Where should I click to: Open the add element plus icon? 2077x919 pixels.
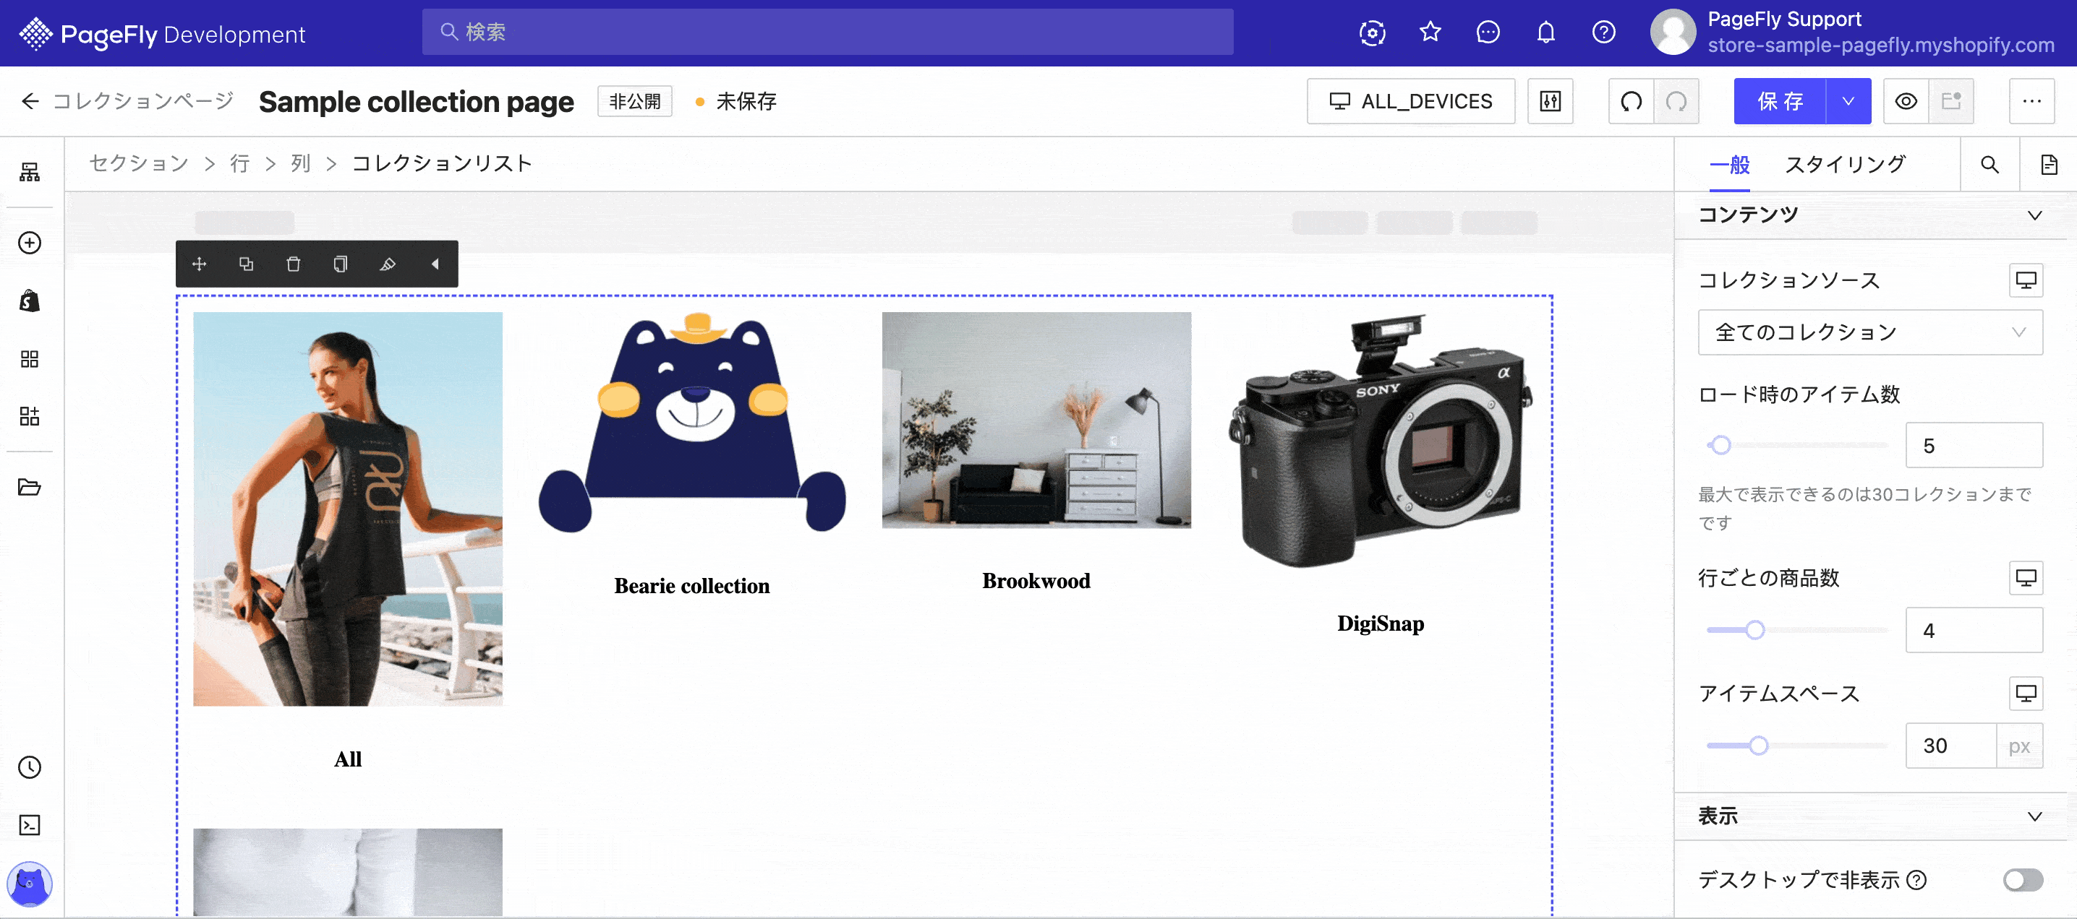pos(30,243)
